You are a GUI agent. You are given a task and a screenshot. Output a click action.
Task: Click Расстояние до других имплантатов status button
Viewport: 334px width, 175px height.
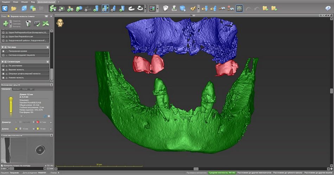(254, 173)
